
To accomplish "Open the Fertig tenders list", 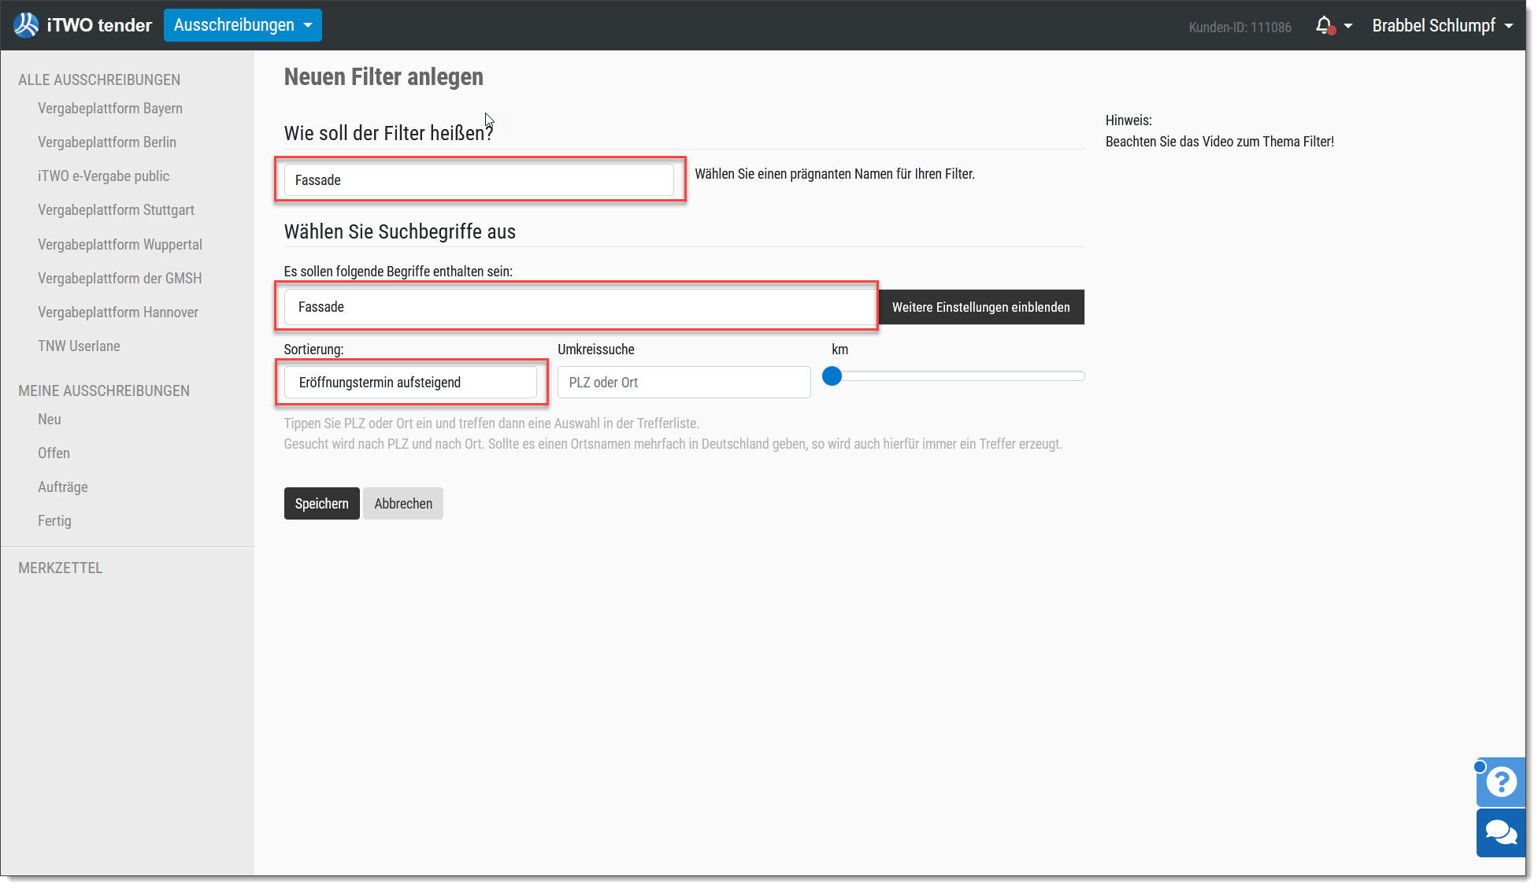I will pos(54,521).
